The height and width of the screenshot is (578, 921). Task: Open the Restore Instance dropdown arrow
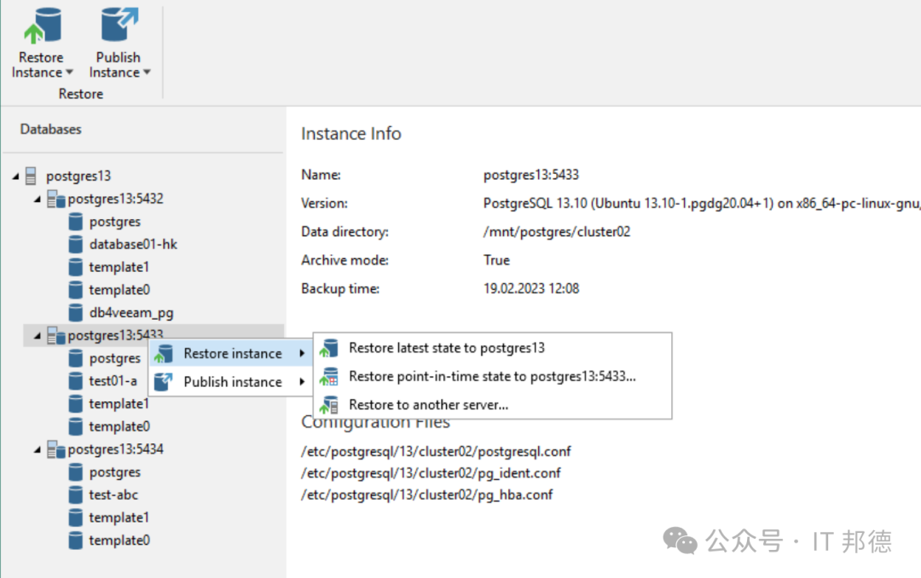[x=69, y=72]
